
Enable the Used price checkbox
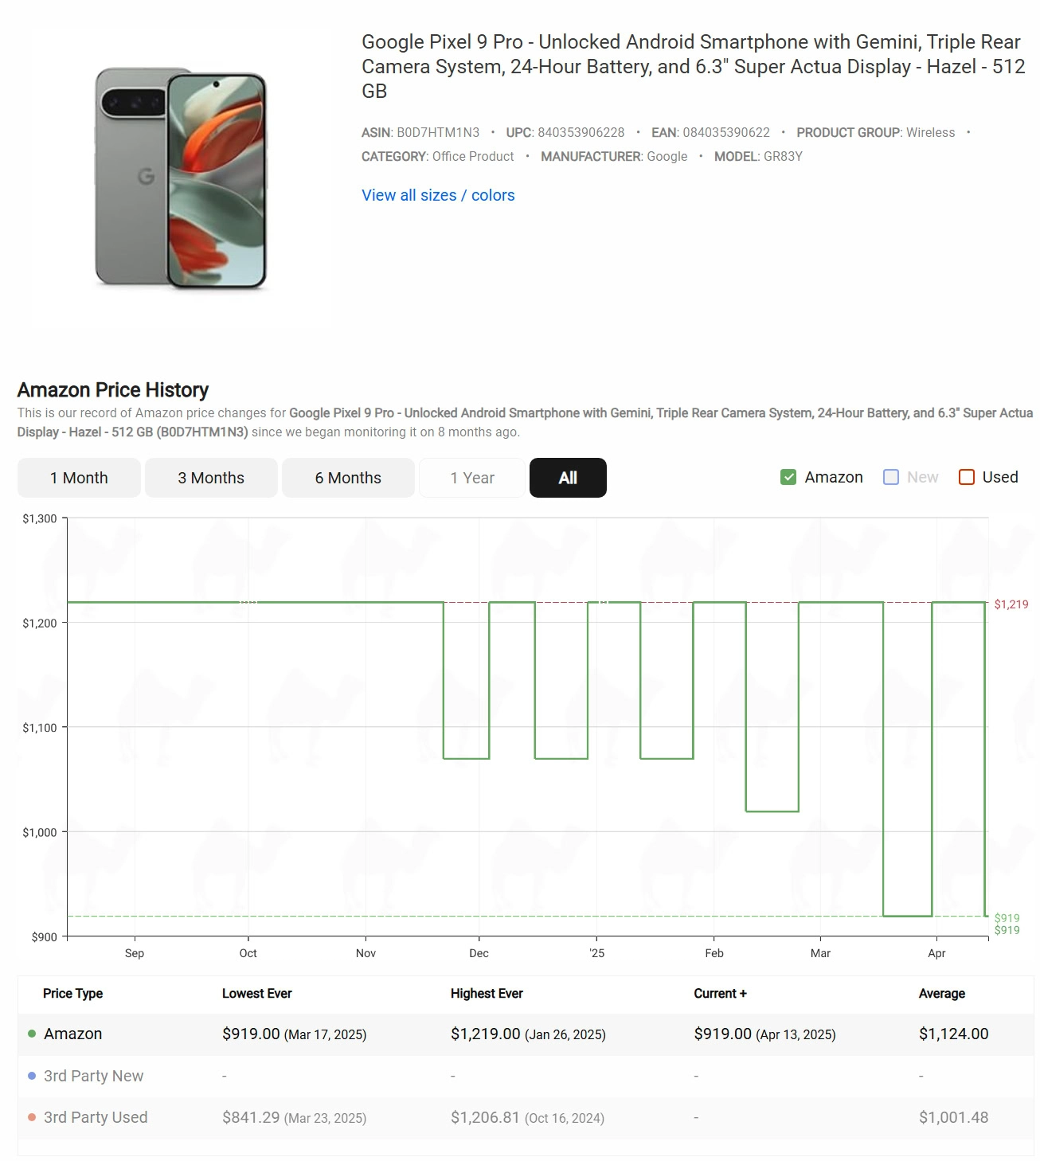click(967, 477)
